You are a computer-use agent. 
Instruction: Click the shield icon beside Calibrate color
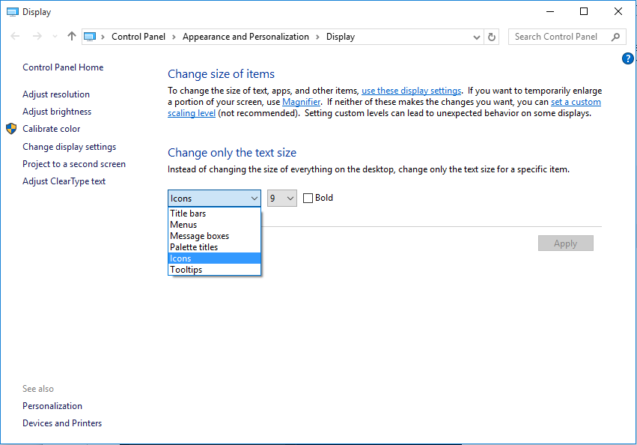click(11, 129)
